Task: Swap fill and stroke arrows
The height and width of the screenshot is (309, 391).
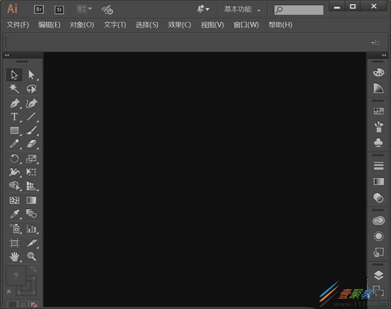Action: (34, 269)
